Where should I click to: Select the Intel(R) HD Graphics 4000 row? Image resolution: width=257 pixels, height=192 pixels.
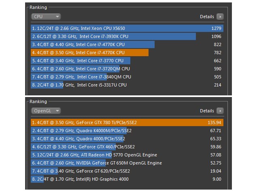click(127, 179)
